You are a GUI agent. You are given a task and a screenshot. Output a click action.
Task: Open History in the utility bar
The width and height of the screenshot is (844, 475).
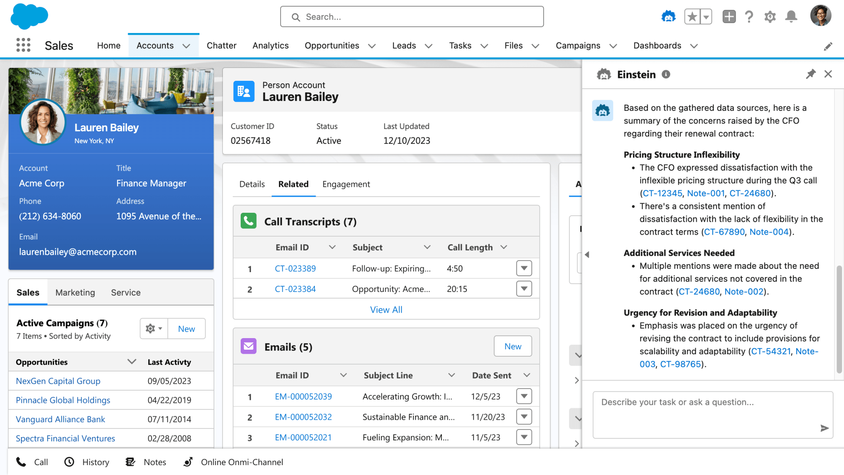[87, 462]
